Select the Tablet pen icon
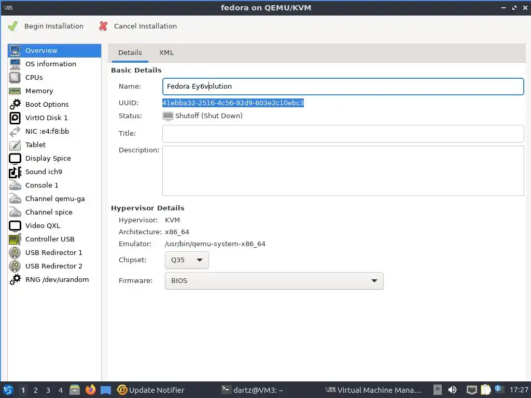Screen dimensions: 531x398 pos(15,145)
